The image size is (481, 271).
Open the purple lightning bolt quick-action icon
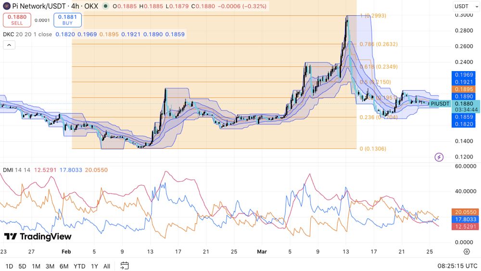coord(439,157)
